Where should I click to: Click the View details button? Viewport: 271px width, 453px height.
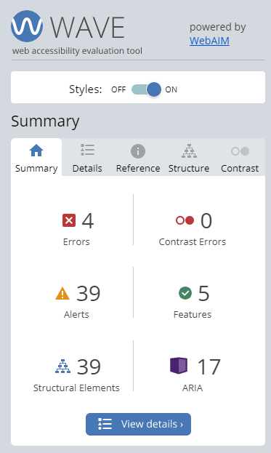(x=138, y=424)
